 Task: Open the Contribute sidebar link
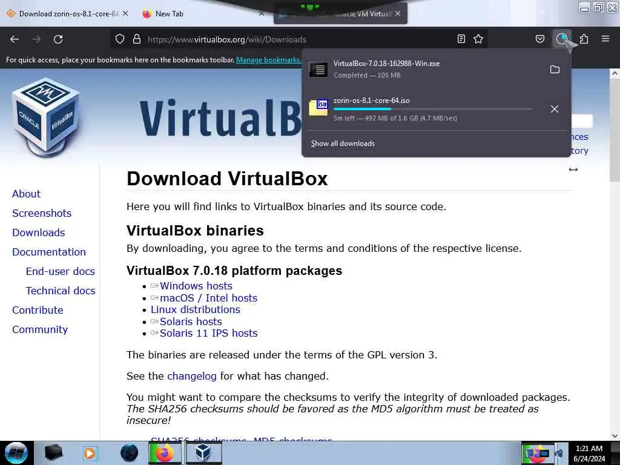pyautogui.click(x=38, y=310)
